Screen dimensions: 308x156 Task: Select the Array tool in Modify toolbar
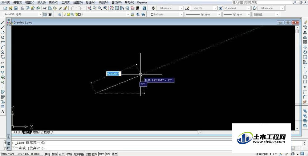(x=305, y=42)
